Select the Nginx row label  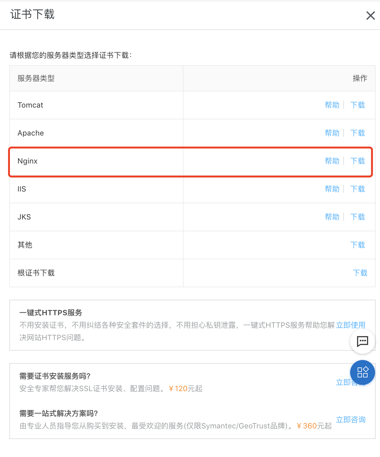click(x=28, y=161)
